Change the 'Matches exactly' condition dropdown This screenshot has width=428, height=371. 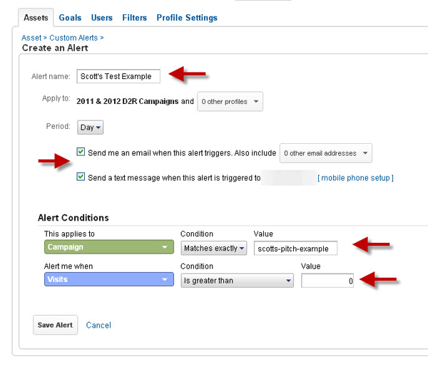213,248
